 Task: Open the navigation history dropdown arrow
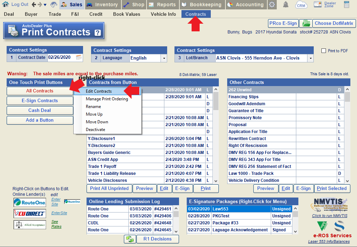click(x=45, y=5)
